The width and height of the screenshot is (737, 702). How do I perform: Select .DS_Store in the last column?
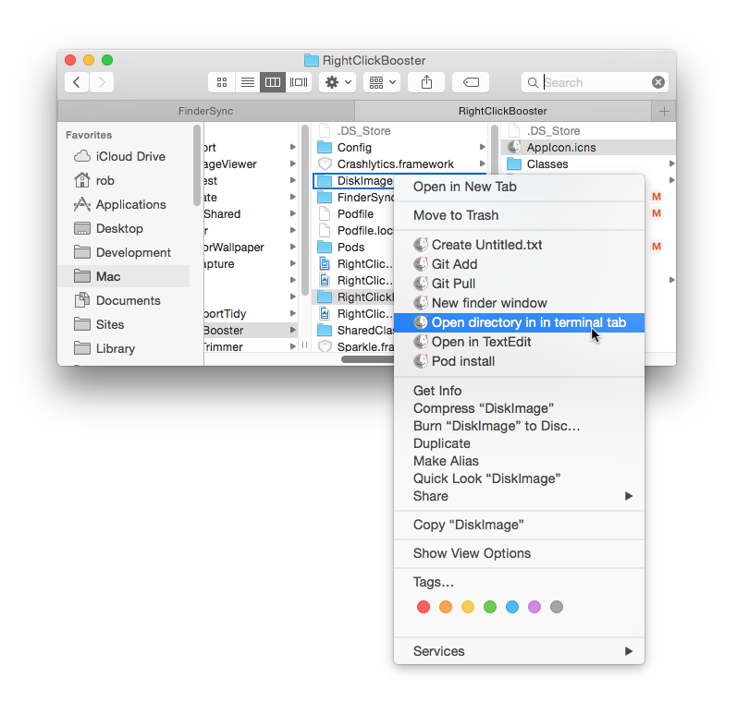click(x=588, y=131)
